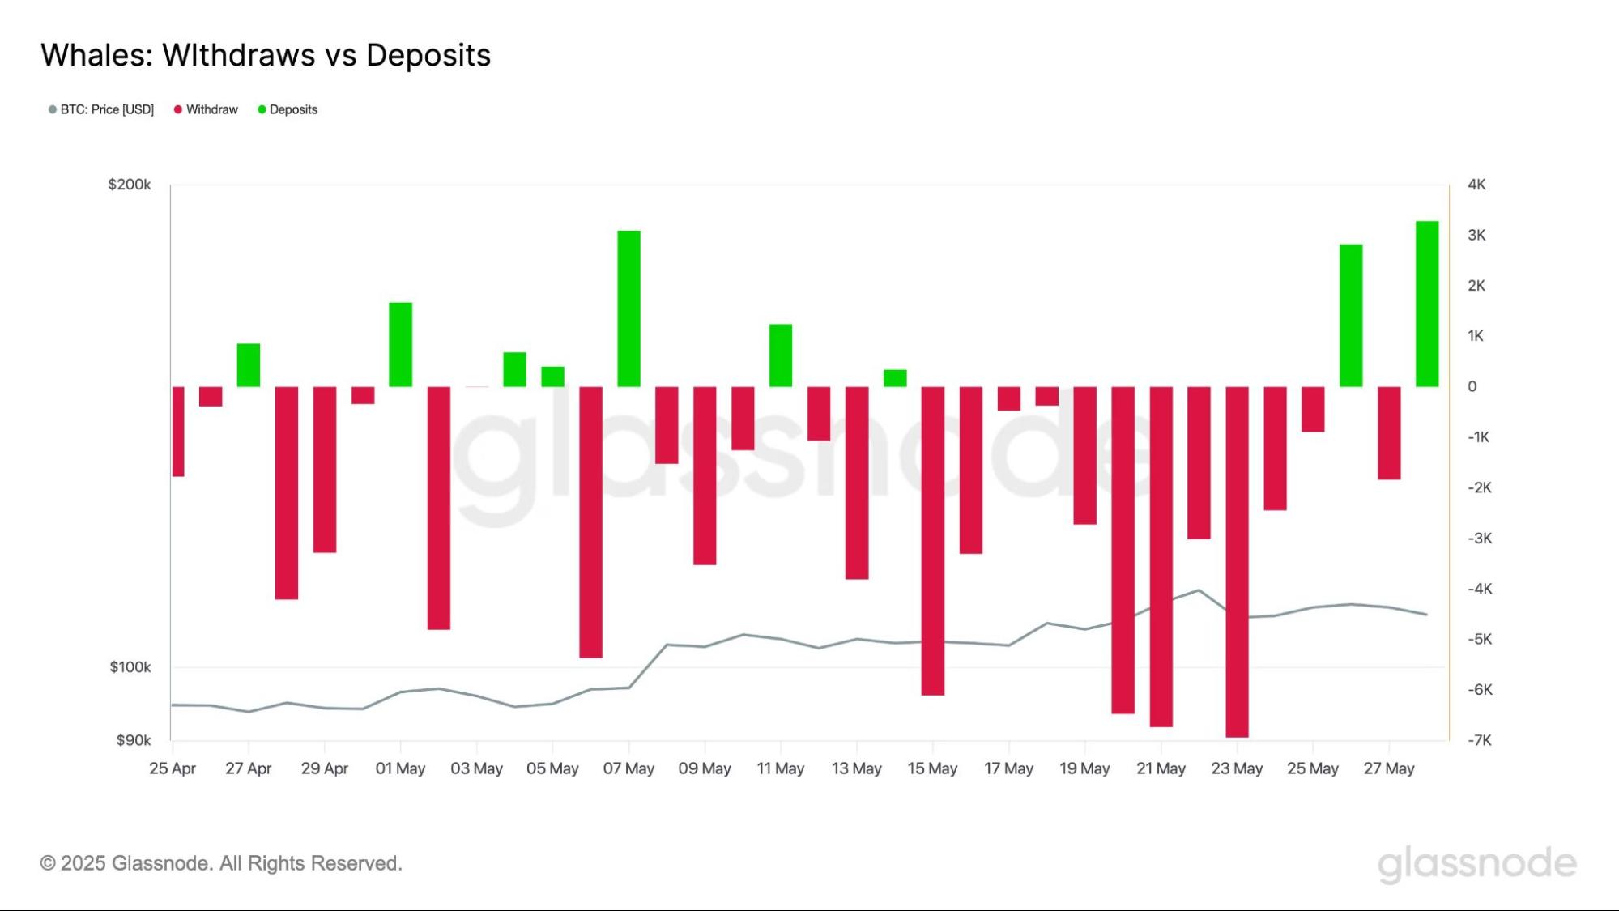
Task: Click the 25 Apr x-axis date label
Action: pos(173,768)
